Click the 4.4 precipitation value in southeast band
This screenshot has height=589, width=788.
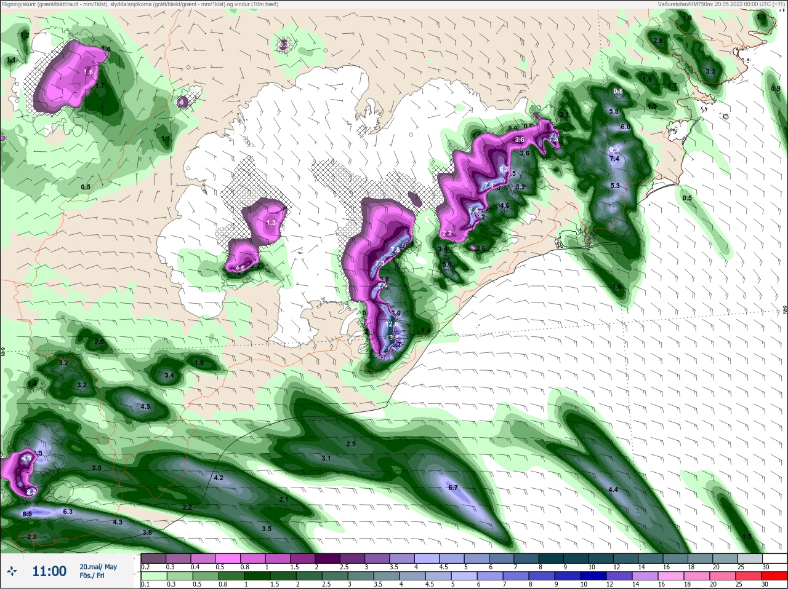[x=613, y=489]
